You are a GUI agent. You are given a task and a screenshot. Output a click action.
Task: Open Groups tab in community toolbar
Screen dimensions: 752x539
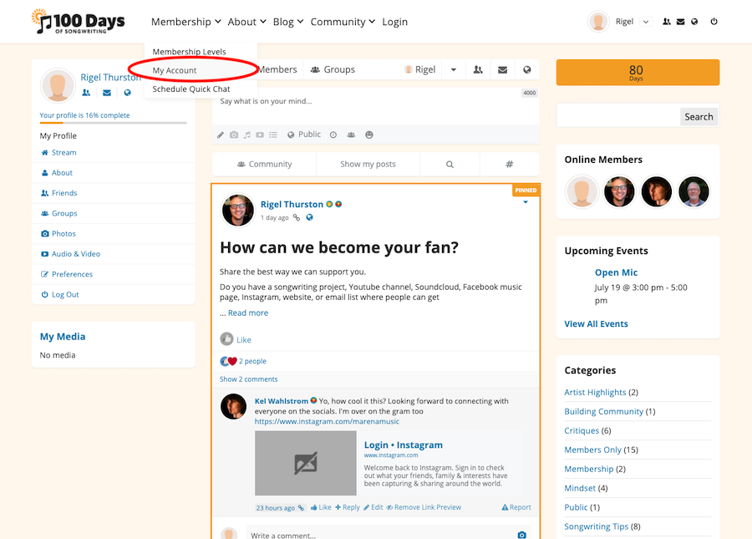(333, 70)
